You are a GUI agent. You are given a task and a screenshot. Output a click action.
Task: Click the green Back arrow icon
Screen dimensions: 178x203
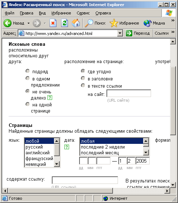7,23
